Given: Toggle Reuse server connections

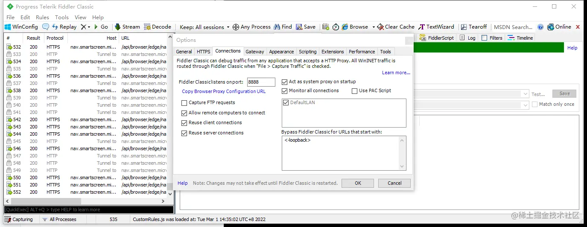Looking at the screenshot, I should click(x=184, y=133).
